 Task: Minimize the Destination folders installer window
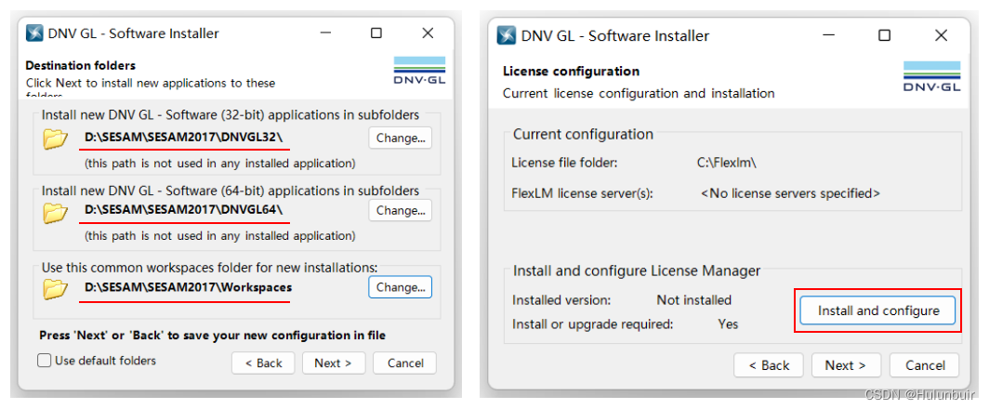tap(325, 33)
